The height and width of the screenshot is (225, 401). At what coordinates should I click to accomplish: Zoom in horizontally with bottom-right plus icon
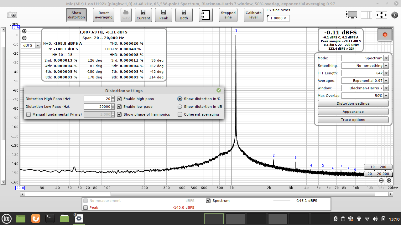click(x=389, y=180)
